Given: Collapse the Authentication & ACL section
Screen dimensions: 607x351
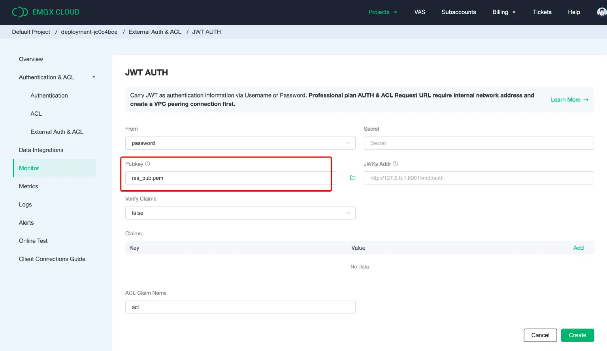Looking at the screenshot, I should (x=94, y=77).
